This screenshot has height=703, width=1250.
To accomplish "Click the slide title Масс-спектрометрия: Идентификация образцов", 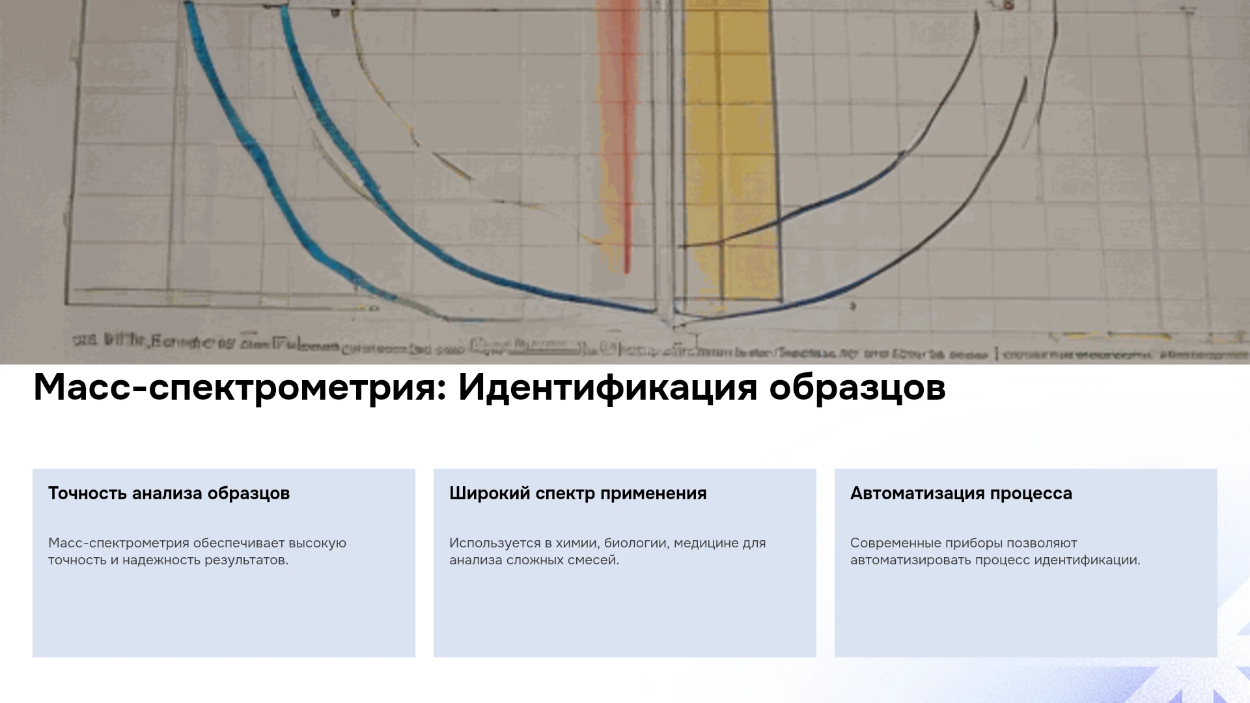I will 489,387.
